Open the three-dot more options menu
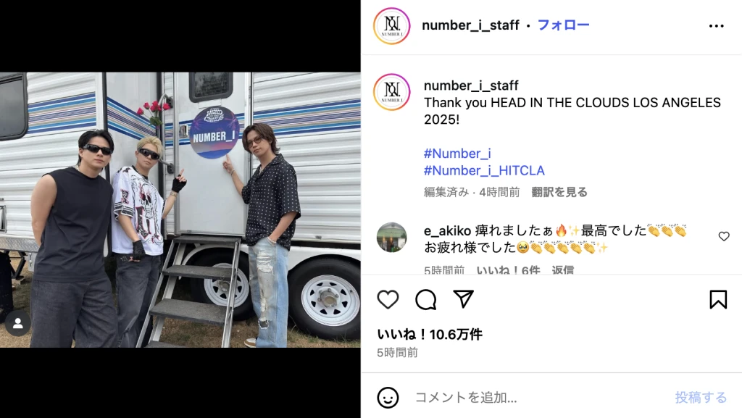Image resolution: width=742 pixels, height=418 pixels. click(717, 26)
